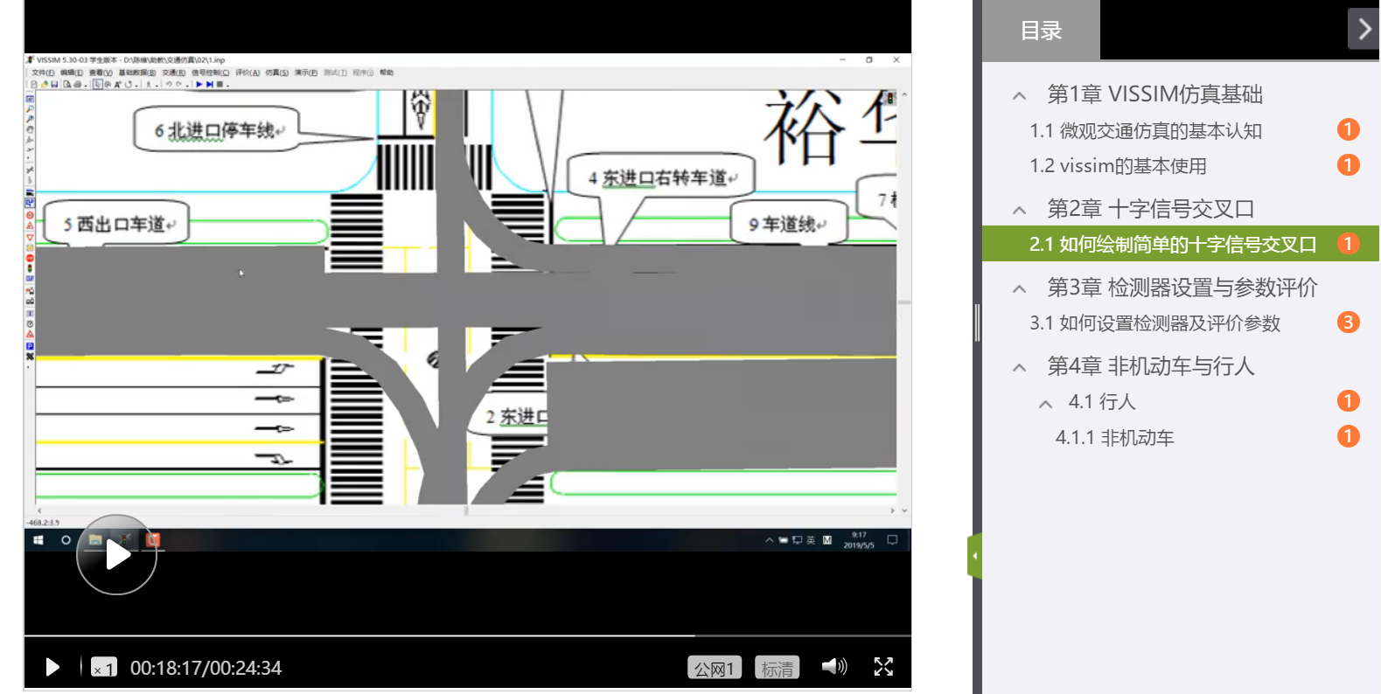Select 2.1 如何绘制简单的十字信号交叉口 item

coord(1172,245)
